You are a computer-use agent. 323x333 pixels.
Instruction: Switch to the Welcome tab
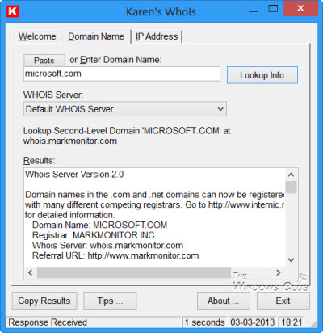tap(37, 36)
